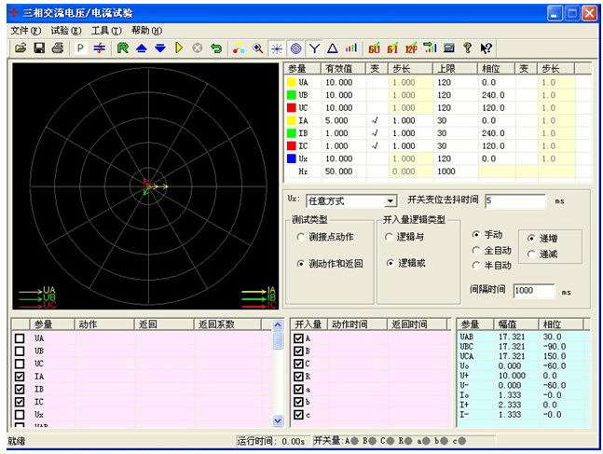The image size is (603, 454).
Task: Select the 全自动 radio button
Action: [x=477, y=250]
